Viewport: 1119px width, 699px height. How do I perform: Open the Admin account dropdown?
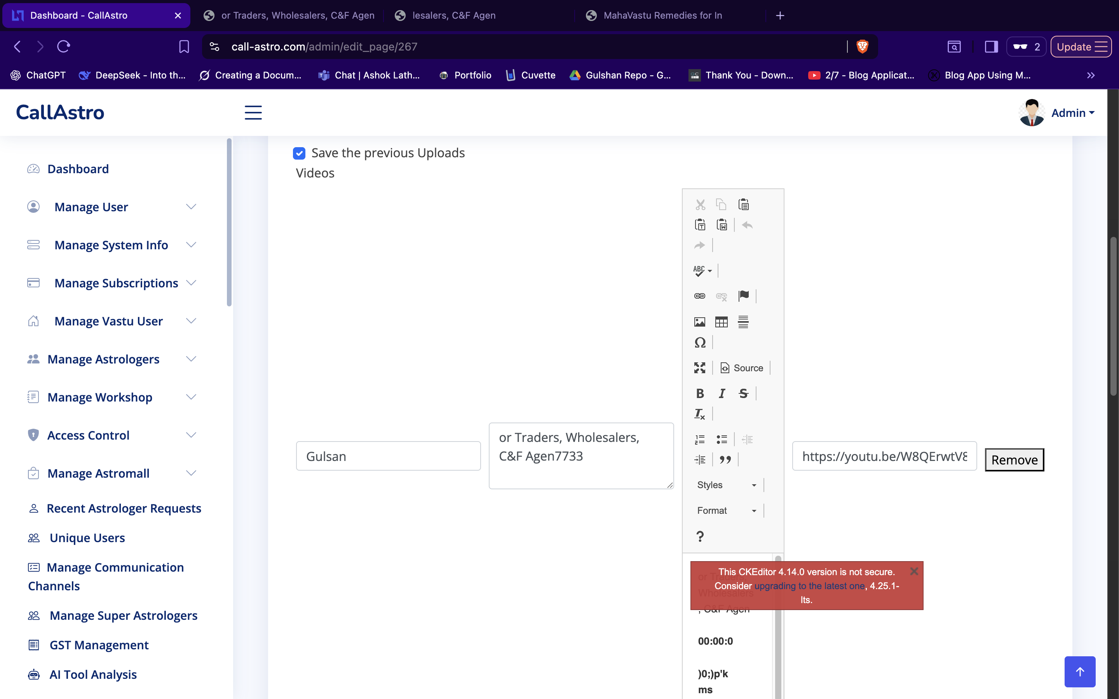[1073, 113]
